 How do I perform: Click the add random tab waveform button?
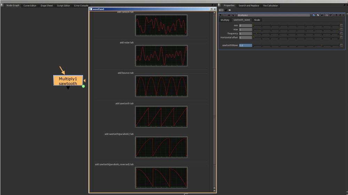pos(161,25)
